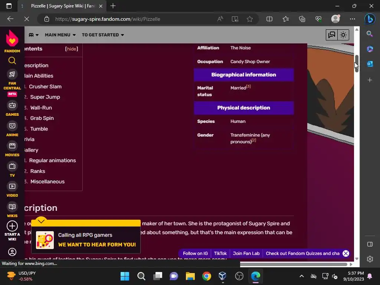Jump to Tumble section
Screen dimensions: 380x285
tap(39, 129)
